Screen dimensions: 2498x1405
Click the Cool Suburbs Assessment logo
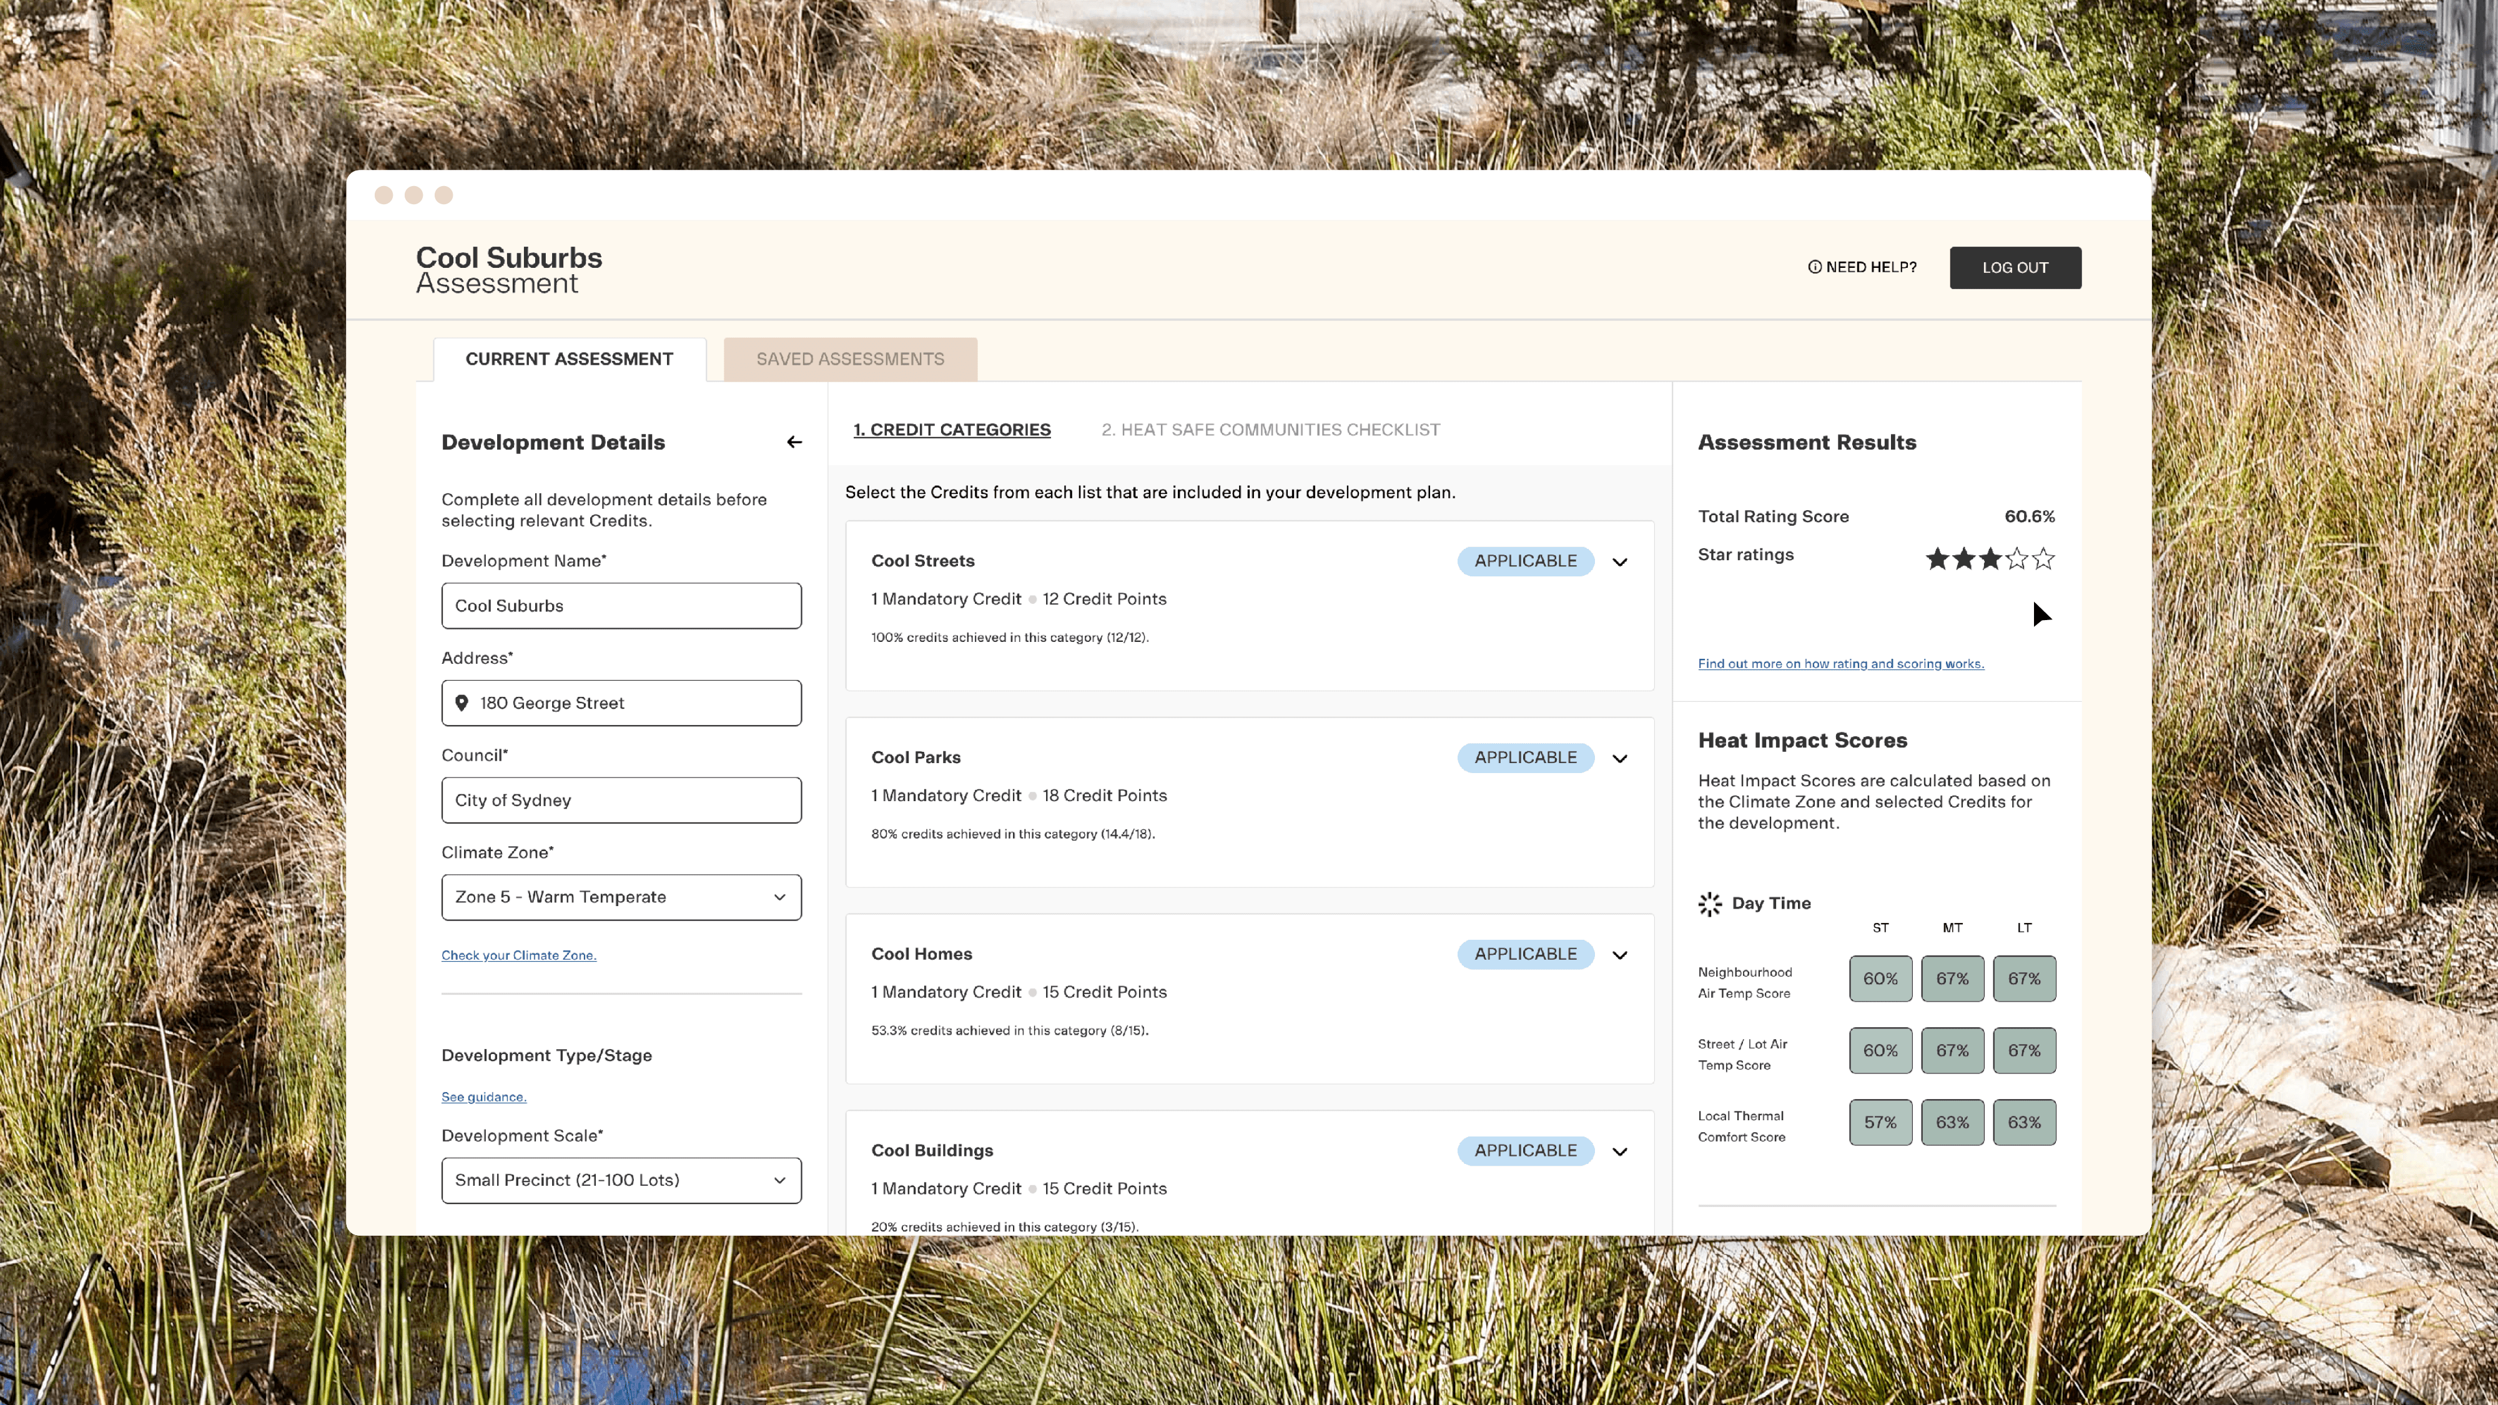[509, 270]
